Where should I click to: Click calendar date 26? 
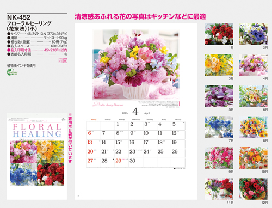click(175, 151)
